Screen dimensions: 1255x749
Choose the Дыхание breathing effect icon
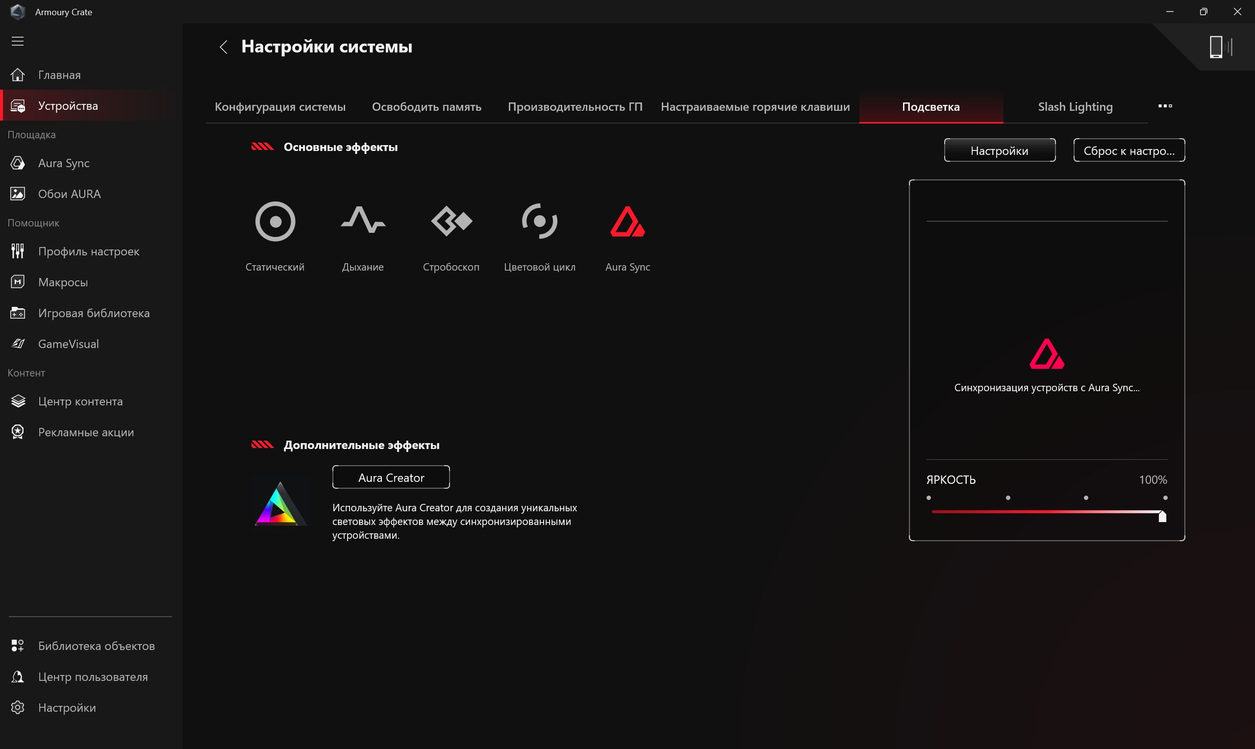tap(363, 221)
